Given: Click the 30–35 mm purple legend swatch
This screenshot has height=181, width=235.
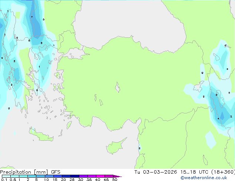Looking at the screenshot, I should (x=83, y=176).
